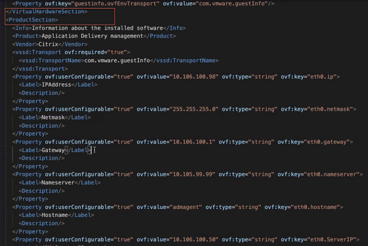The height and width of the screenshot is (246, 368).
Task: Click the "Hostname" label text
Action: coord(55,215)
